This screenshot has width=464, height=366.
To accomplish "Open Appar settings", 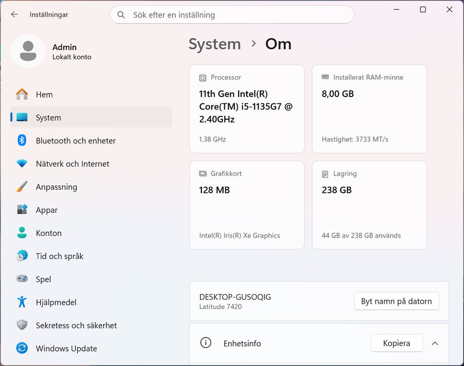I will point(91,210).
